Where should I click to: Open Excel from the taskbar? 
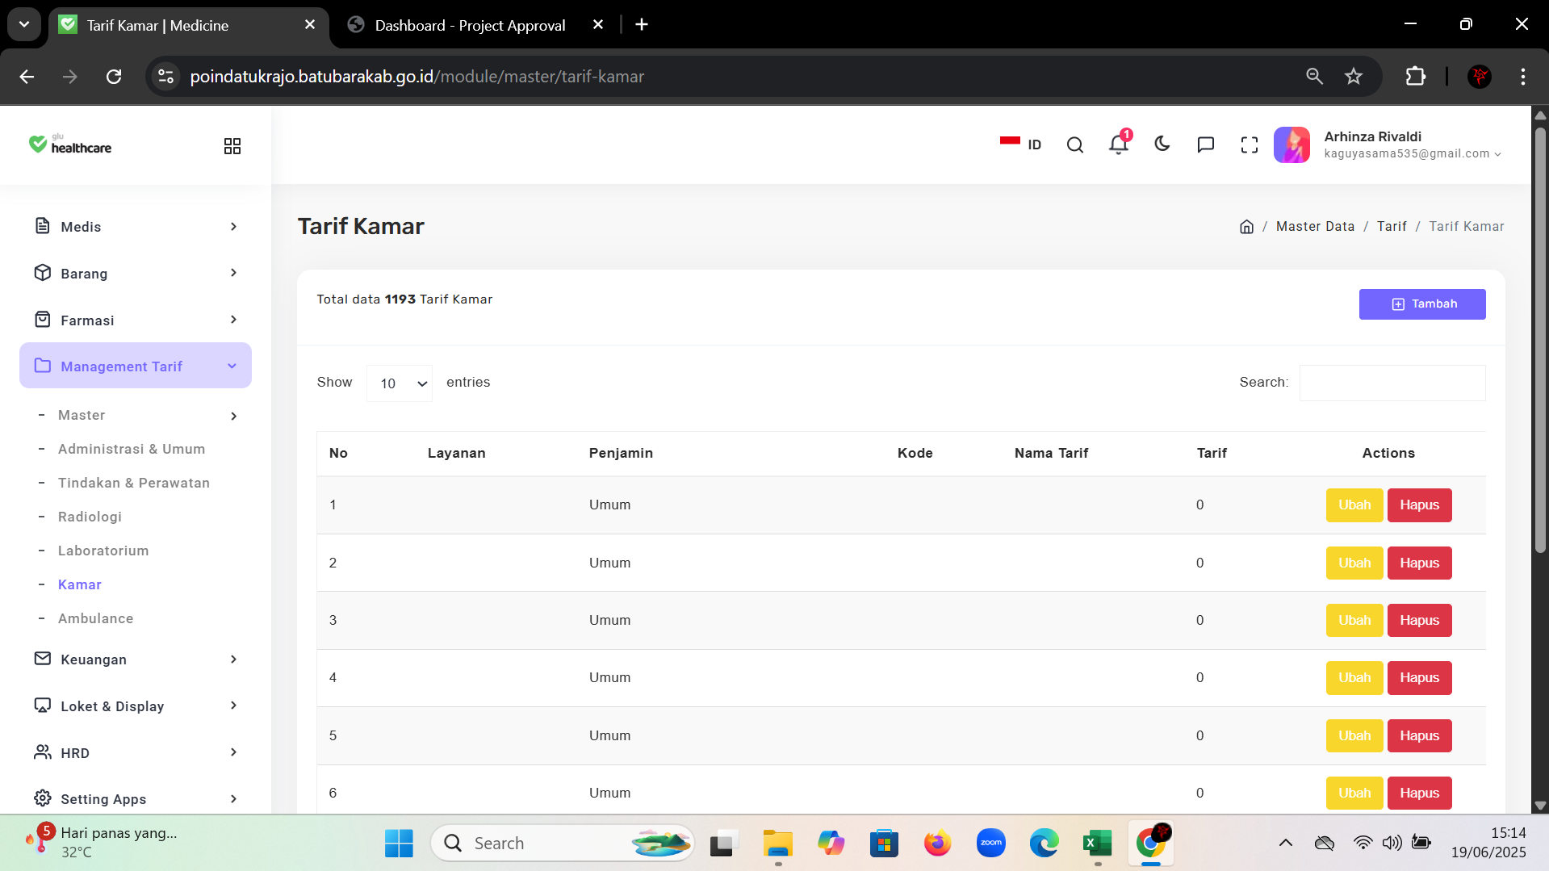click(1097, 844)
